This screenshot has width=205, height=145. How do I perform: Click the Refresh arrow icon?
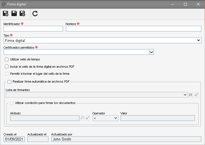click(35, 13)
